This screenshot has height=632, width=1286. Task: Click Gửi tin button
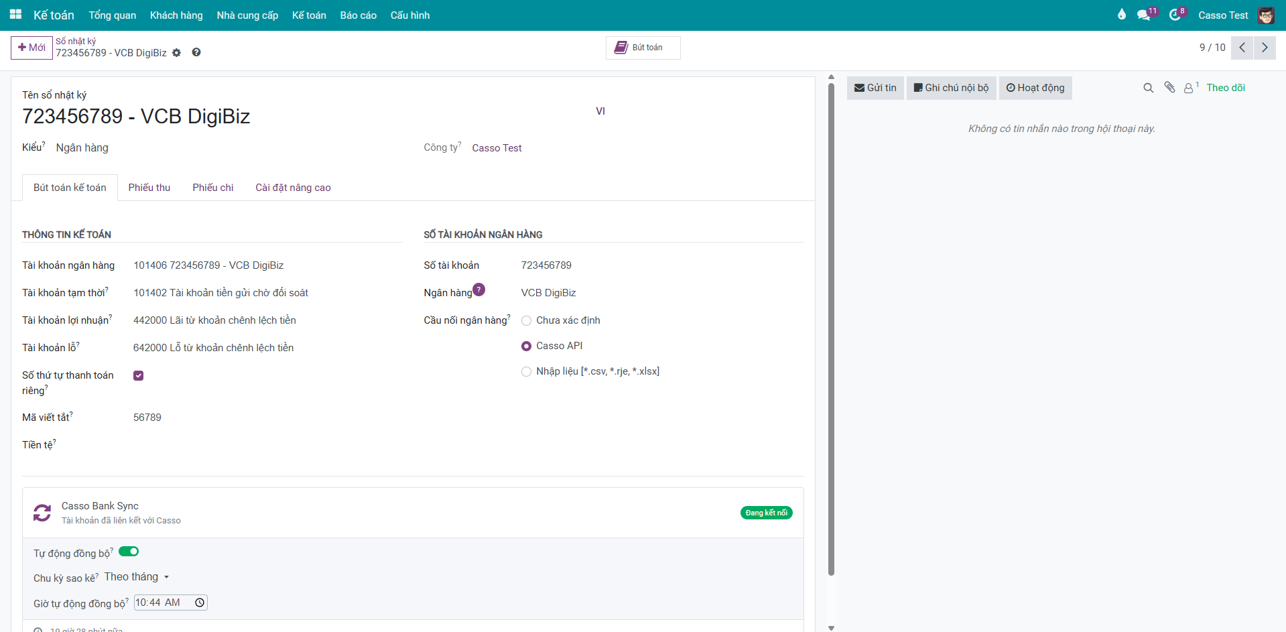pyautogui.click(x=875, y=88)
